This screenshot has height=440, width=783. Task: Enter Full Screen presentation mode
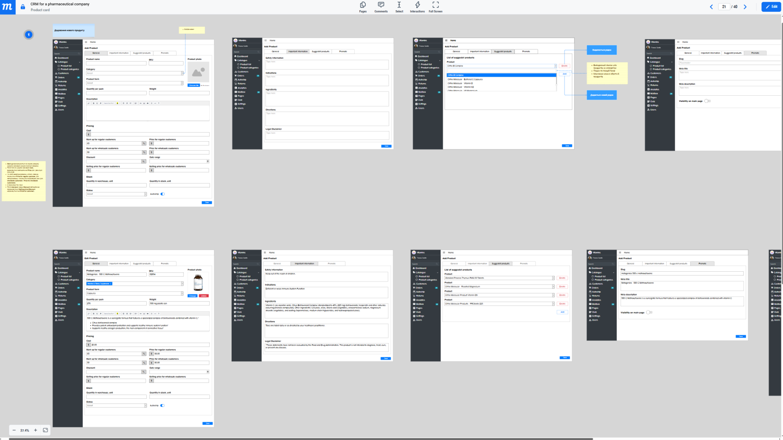coord(435,7)
